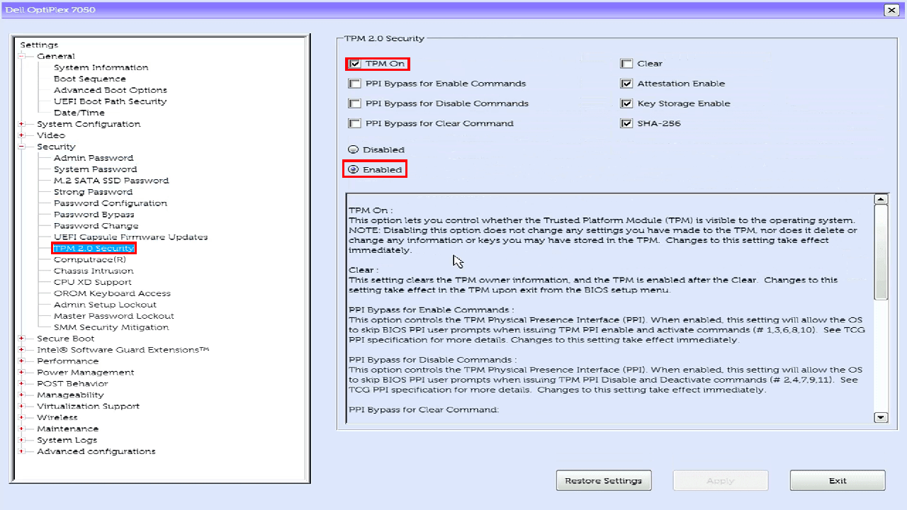The height and width of the screenshot is (510, 907).
Task: Select Strong Password entry
Action: (x=93, y=192)
